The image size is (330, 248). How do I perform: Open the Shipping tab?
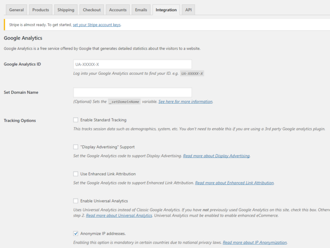coord(66,10)
